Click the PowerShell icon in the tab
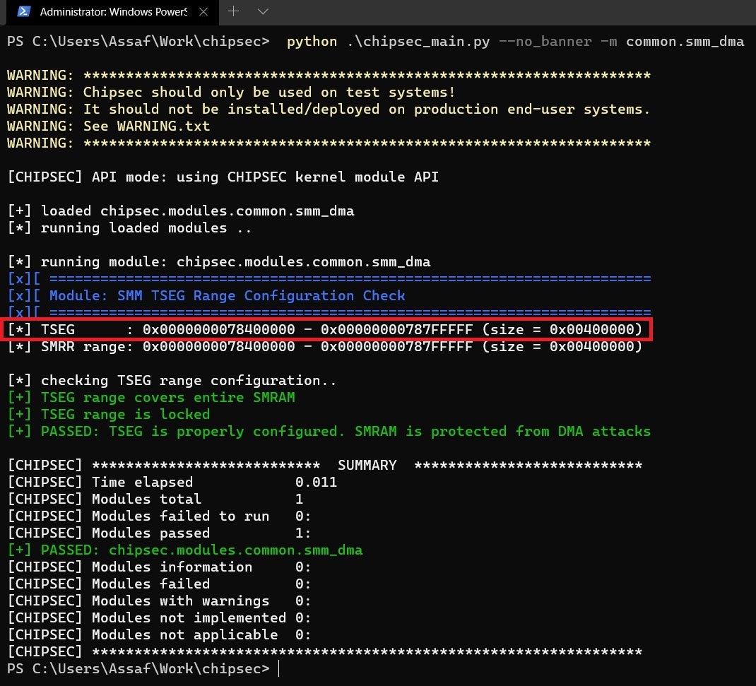 point(23,12)
